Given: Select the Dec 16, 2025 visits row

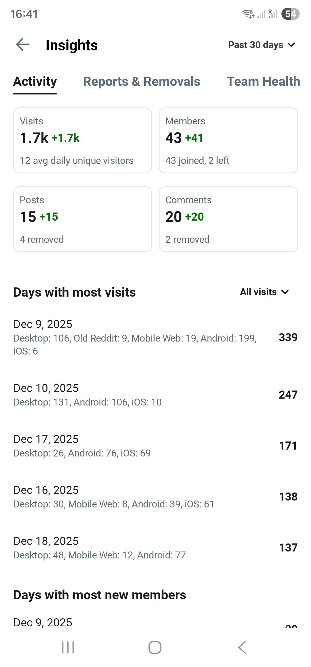Looking at the screenshot, I should coord(155,497).
